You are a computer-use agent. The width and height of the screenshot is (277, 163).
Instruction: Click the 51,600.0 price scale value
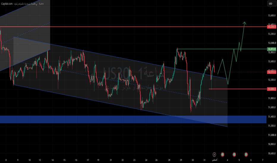pos(272,107)
